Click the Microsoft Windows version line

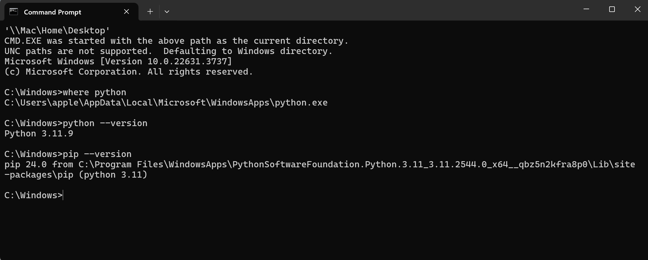click(118, 61)
